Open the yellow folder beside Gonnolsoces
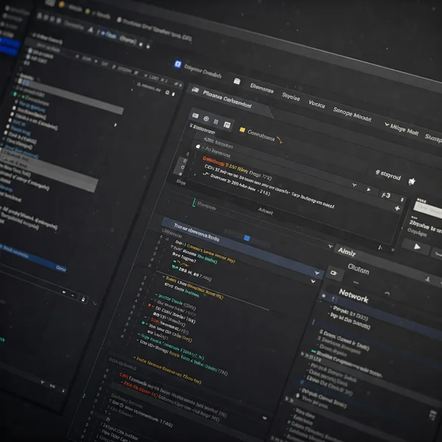This screenshot has width=442, height=442. pos(242,130)
